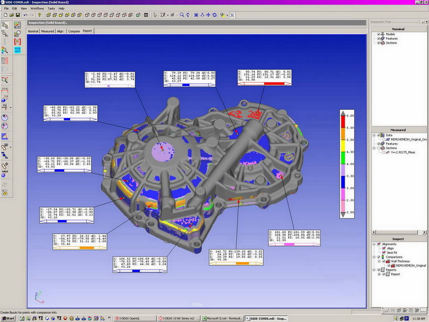Click the volume speaker icon in the system tray
Screen dimensions: 429x322
click(396, 319)
